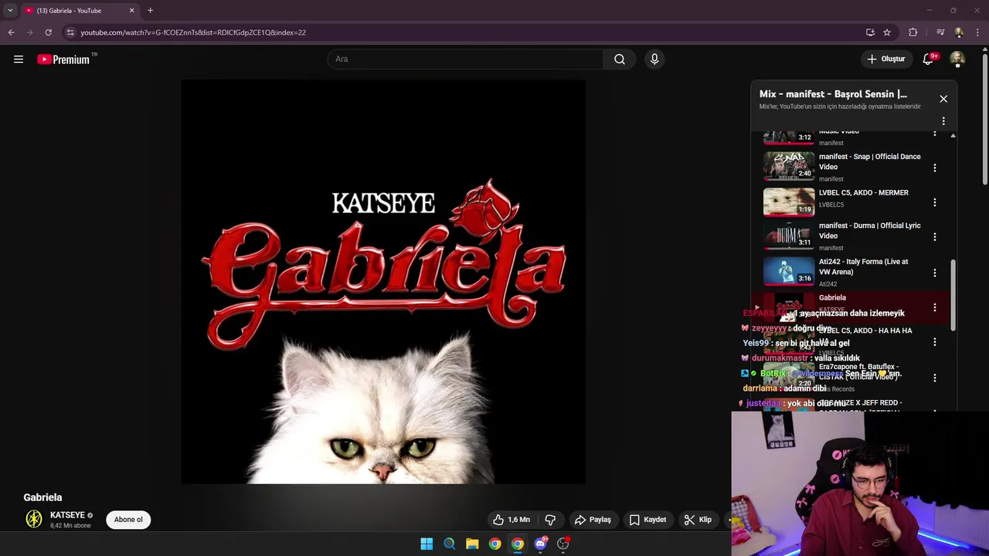The image size is (989, 556).
Task: Open a new browser tab
Action: (x=150, y=11)
